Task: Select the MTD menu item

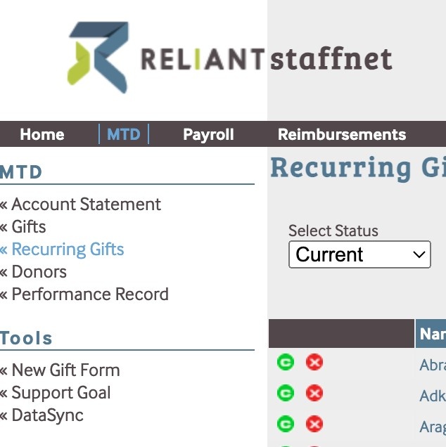Action: pyautogui.click(x=124, y=134)
